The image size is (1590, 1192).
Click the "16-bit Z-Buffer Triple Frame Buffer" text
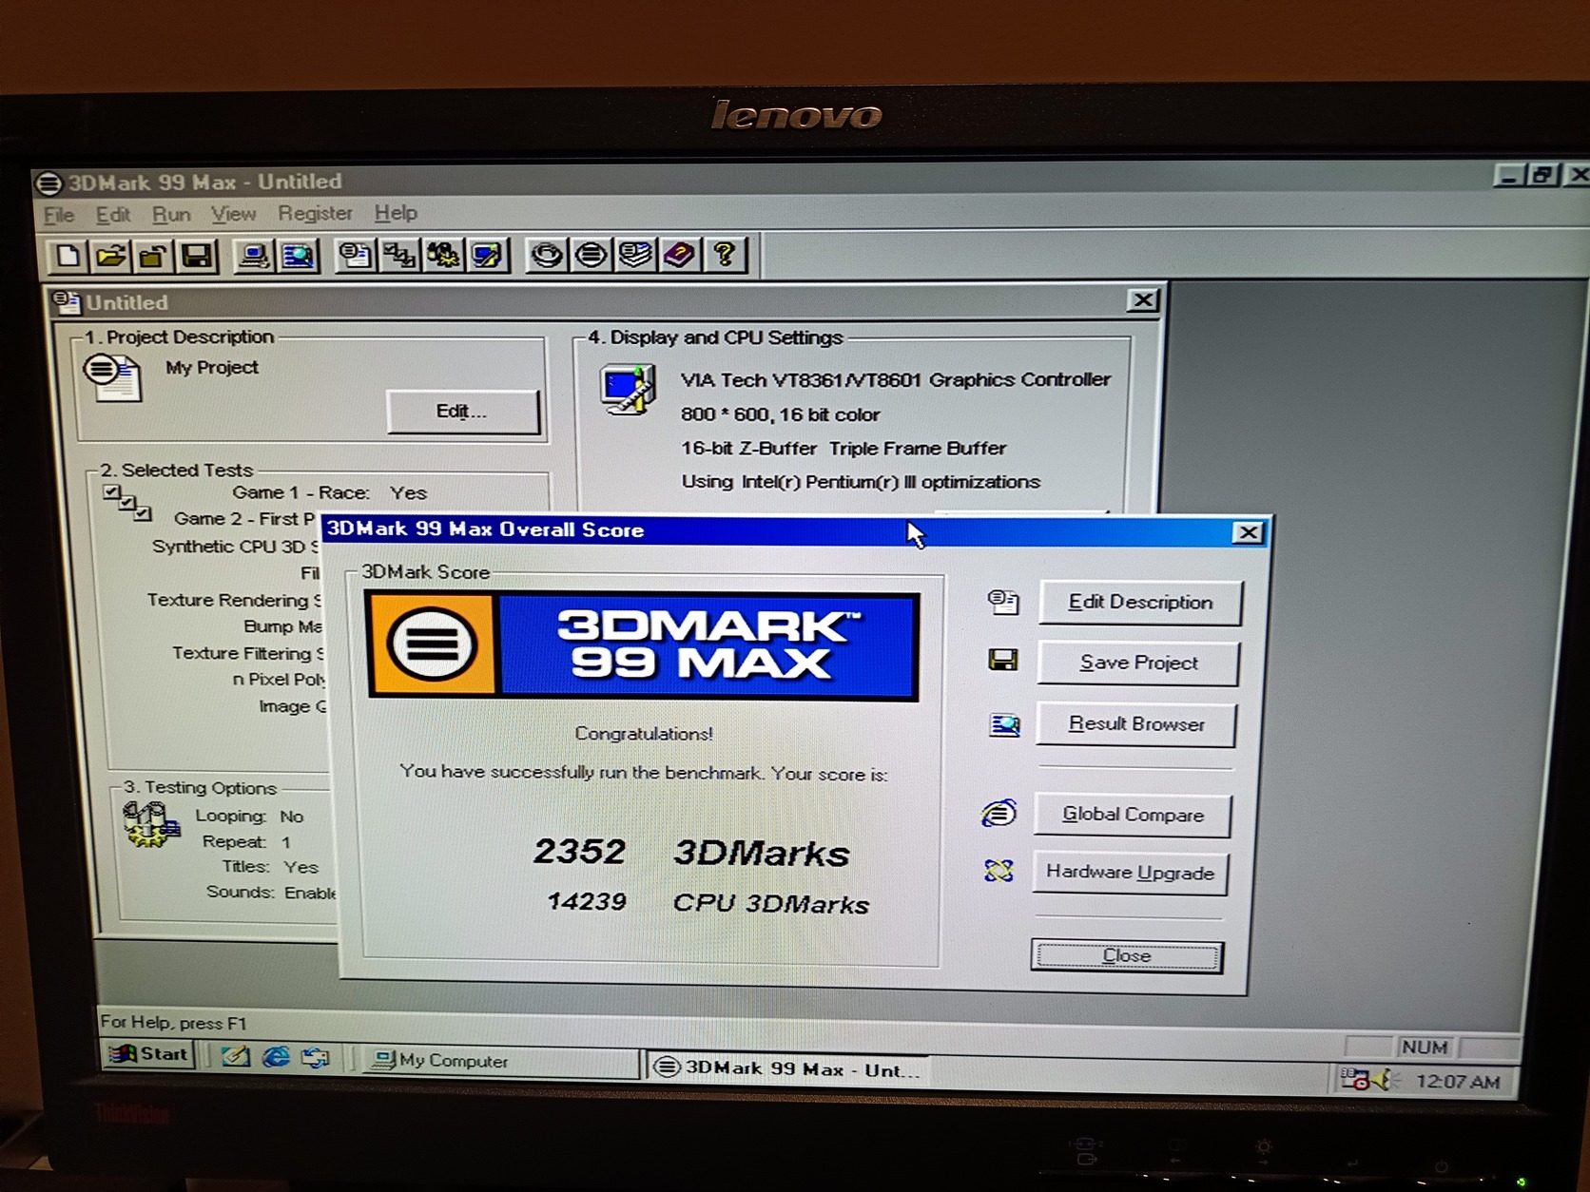(x=843, y=449)
